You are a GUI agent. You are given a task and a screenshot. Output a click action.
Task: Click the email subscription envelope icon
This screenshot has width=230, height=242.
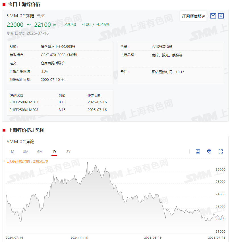click(213, 16)
